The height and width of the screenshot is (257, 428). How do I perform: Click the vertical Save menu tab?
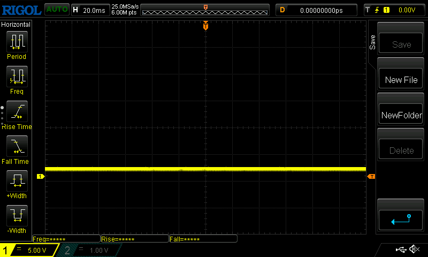(x=372, y=42)
